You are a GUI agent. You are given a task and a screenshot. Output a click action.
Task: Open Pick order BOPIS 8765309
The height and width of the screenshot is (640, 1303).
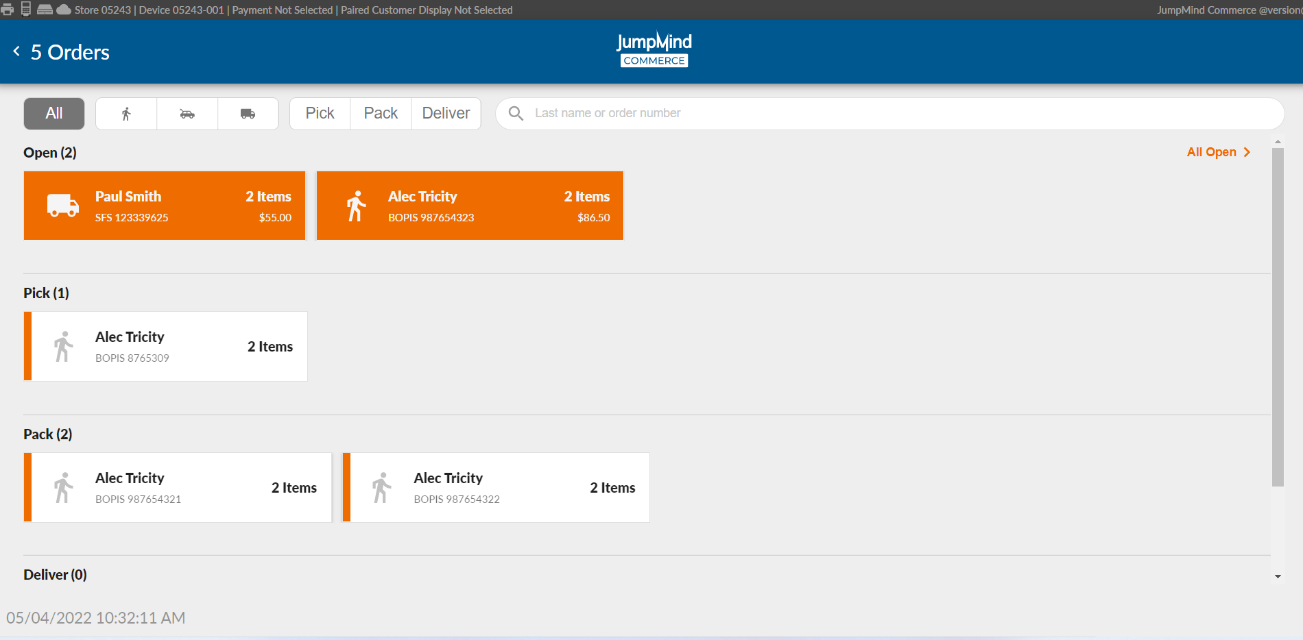click(165, 347)
